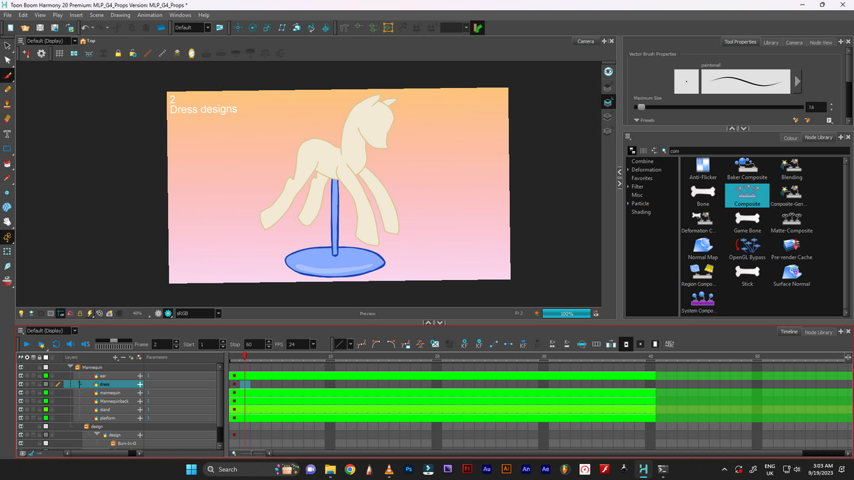Viewport: 854px width, 480px height.
Task: Collapse the Mannequin group
Action: point(70,367)
